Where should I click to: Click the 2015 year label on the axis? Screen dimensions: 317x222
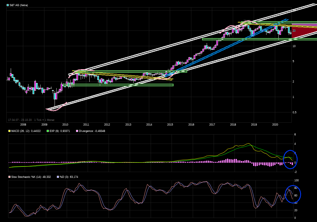pos(170,124)
